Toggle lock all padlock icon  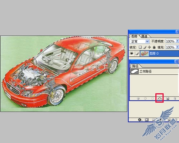[154, 47]
